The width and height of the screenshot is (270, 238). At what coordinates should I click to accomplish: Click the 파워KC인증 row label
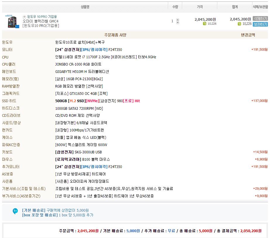tap(11, 145)
